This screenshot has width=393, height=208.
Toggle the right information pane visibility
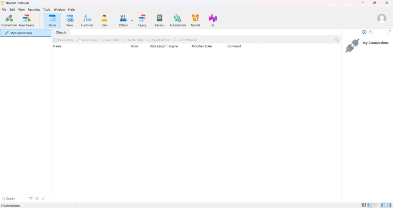click(x=389, y=205)
